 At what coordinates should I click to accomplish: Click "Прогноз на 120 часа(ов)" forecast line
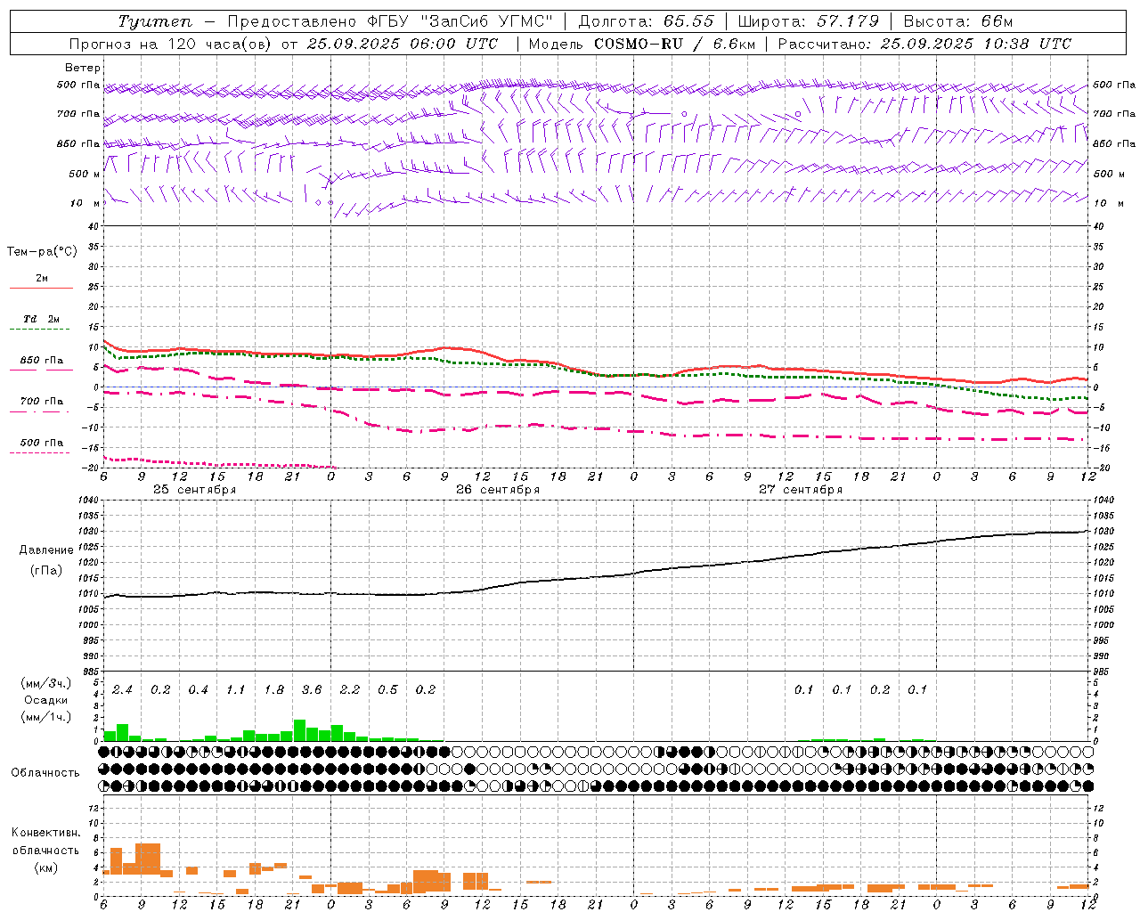(172, 44)
